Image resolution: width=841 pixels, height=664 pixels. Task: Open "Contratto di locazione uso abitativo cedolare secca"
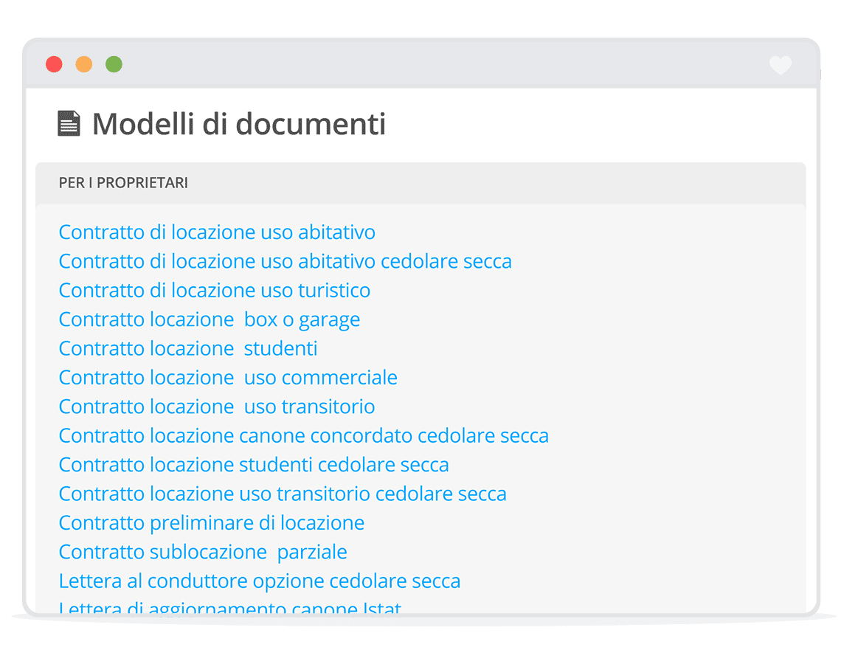(285, 261)
